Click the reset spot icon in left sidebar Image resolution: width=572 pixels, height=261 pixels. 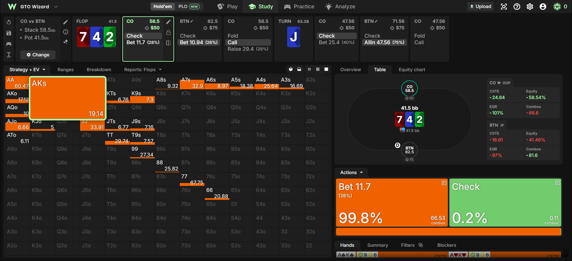click(9, 22)
